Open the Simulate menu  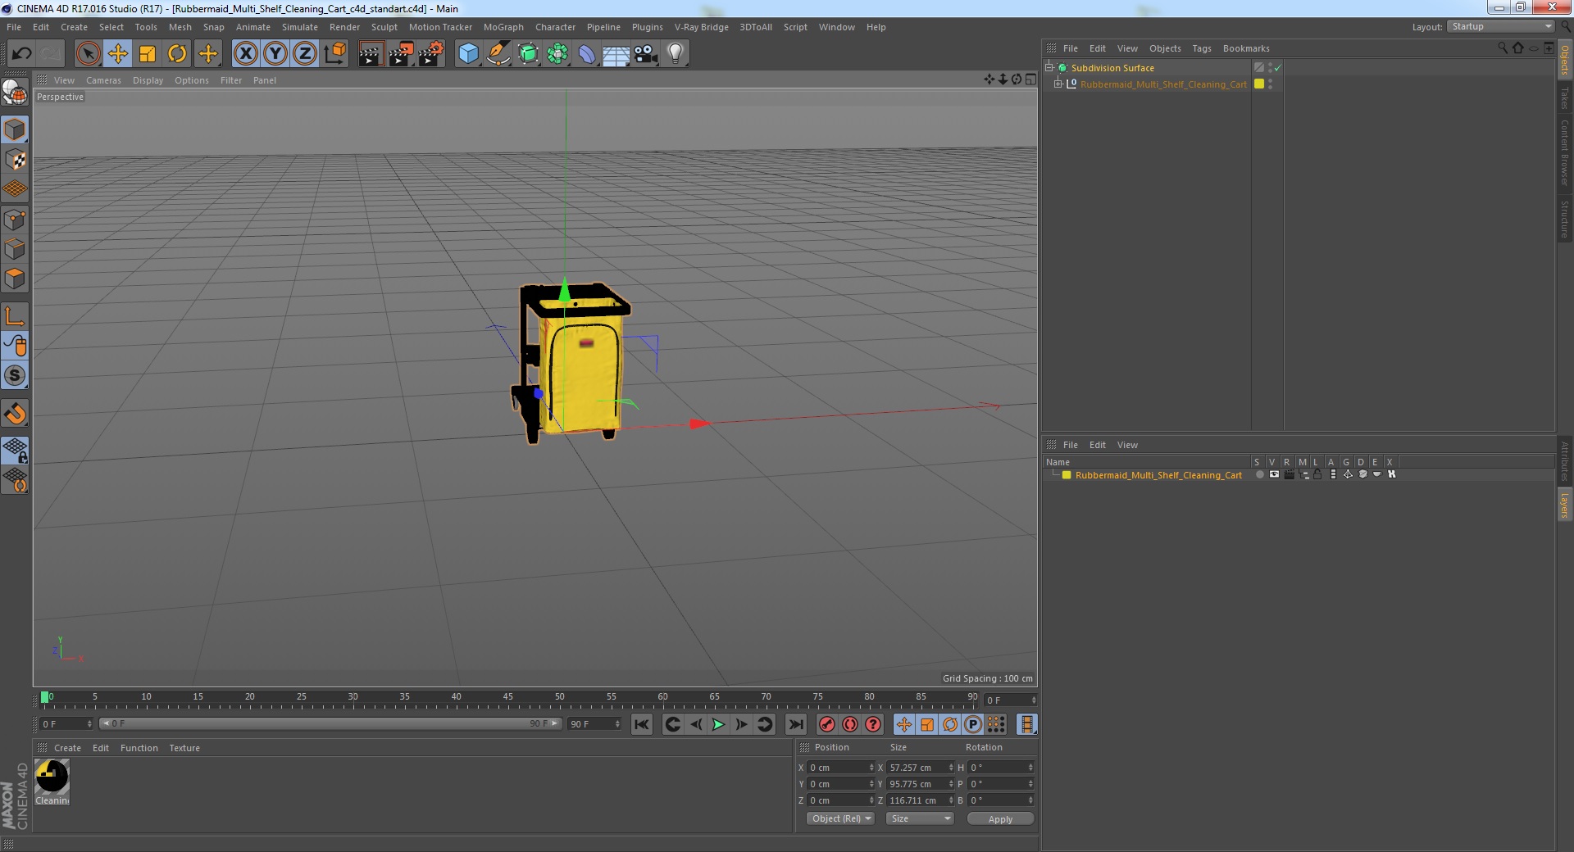pos(300,27)
